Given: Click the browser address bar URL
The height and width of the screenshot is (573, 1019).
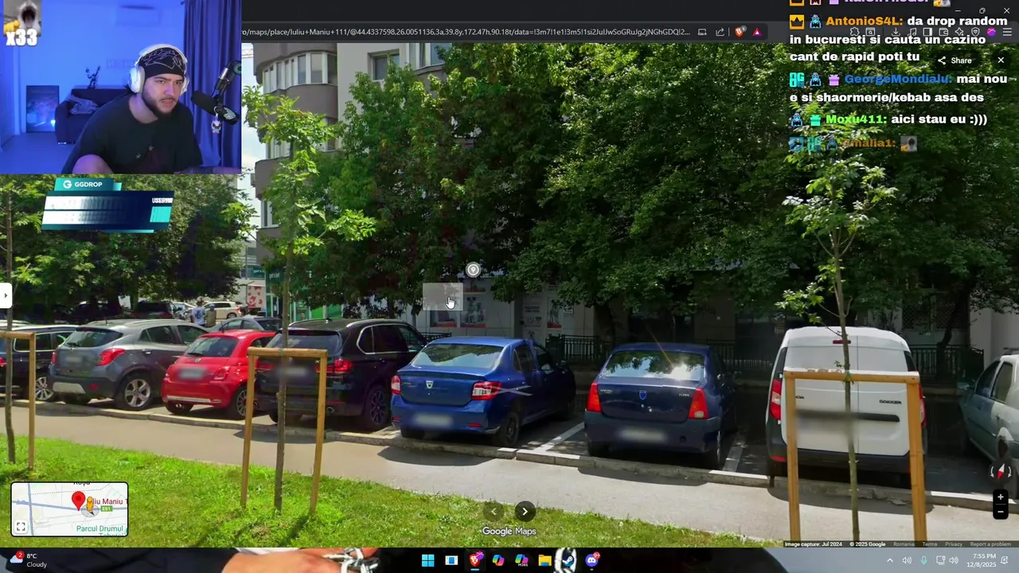Looking at the screenshot, I should pos(466,32).
